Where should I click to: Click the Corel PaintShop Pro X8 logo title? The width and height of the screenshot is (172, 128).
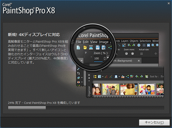(29, 9)
